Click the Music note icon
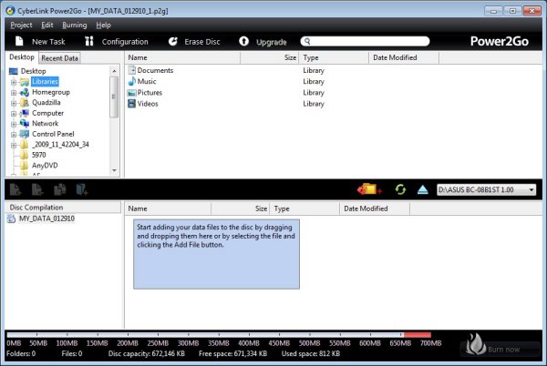Image resolution: width=547 pixels, height=366 pixels. (x=131, y=81)
